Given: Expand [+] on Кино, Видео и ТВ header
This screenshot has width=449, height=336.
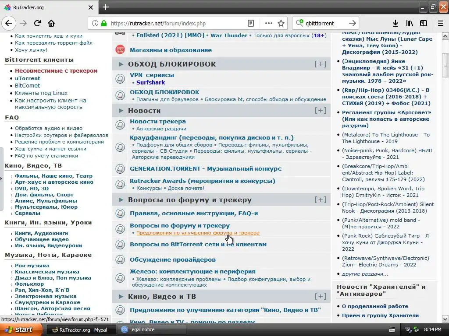Looking at the screenshot, I should click(321, 296).
